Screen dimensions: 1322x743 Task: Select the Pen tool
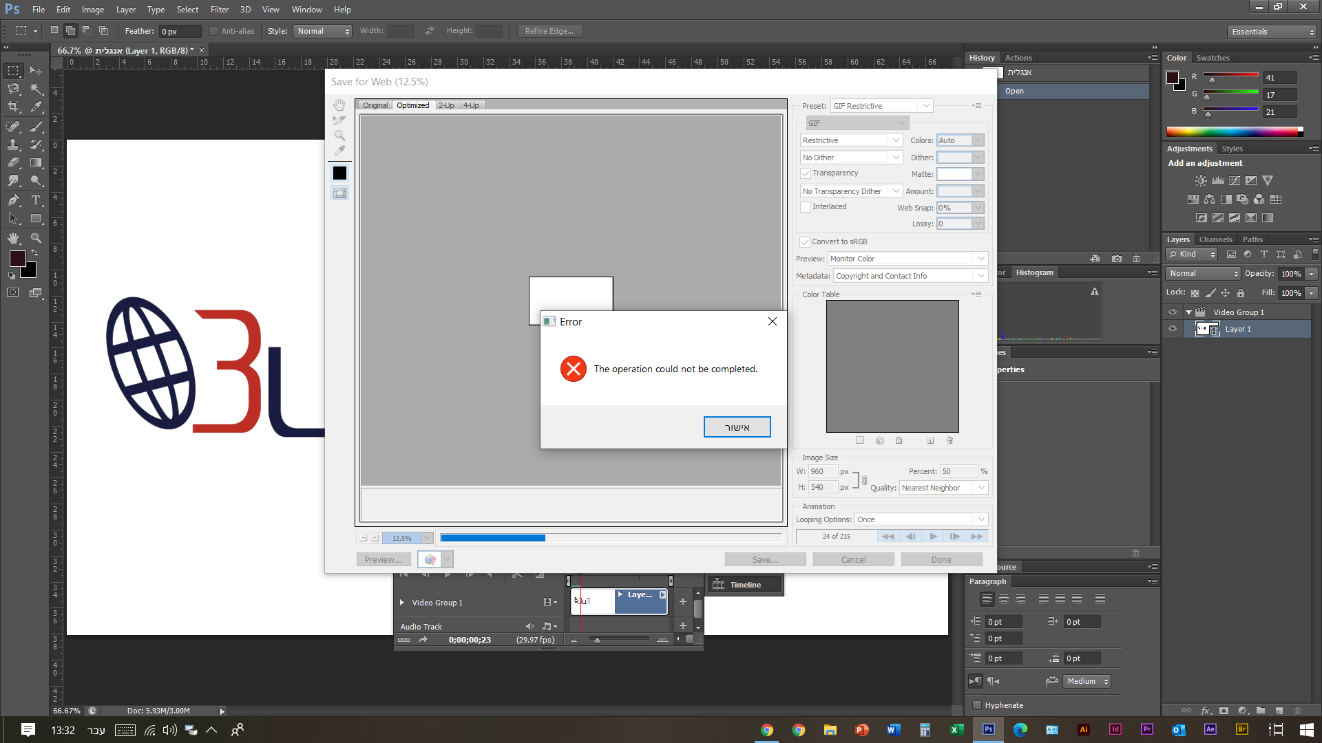pyautogui.click(x=13, y=200)
